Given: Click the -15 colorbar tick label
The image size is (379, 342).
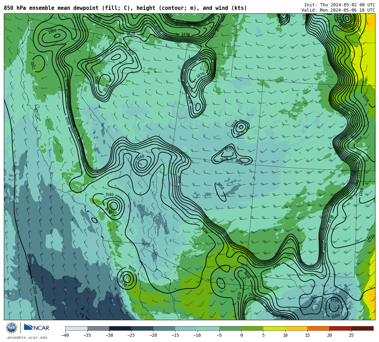Looking at the screenshot, I should (175, 335).
